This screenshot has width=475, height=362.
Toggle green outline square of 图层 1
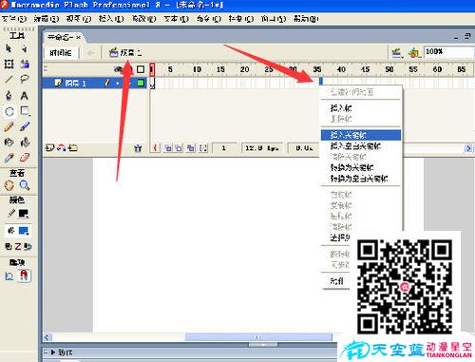pyautogui.click(x=141, y=83)
